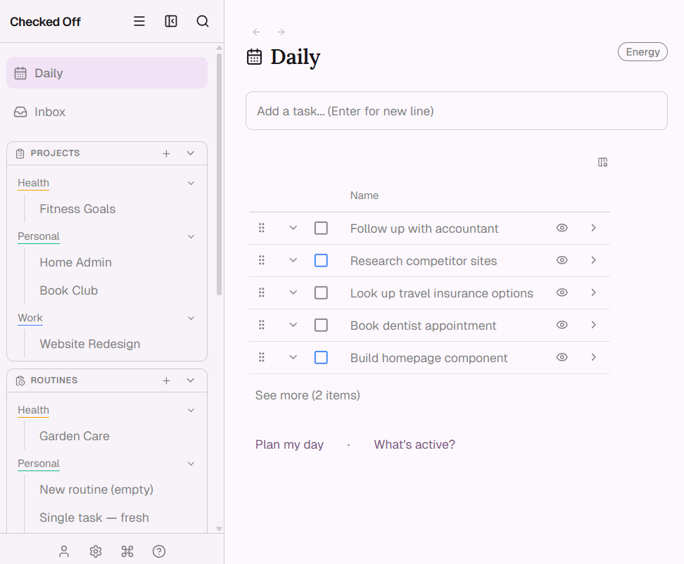Check off Research competitor sites
This screenshot has height=564, width=684.
click(x=321, y=261)
